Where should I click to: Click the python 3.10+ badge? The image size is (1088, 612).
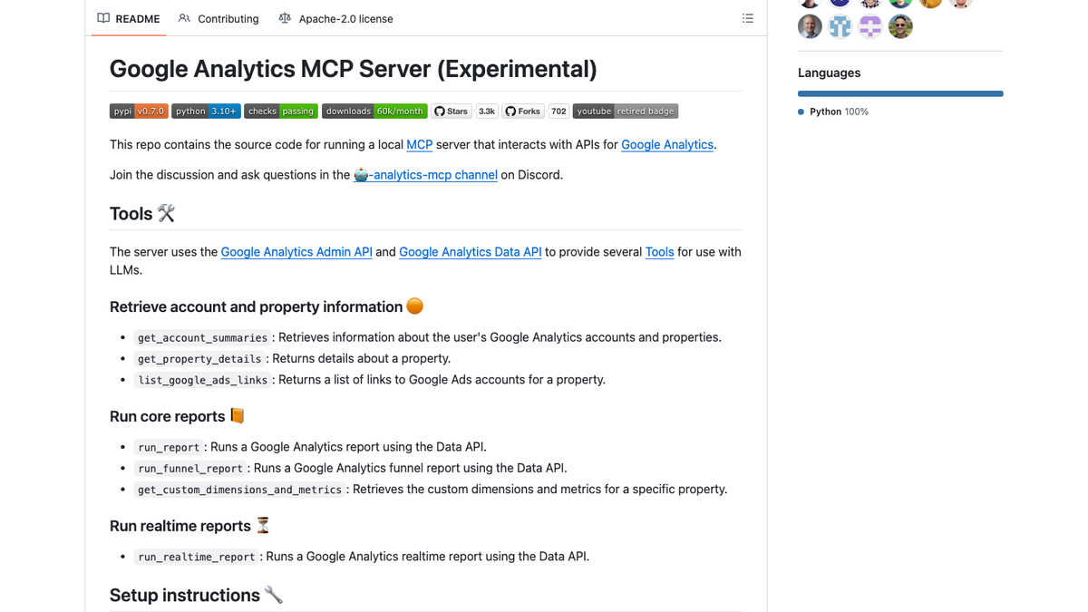coord(206,111)
